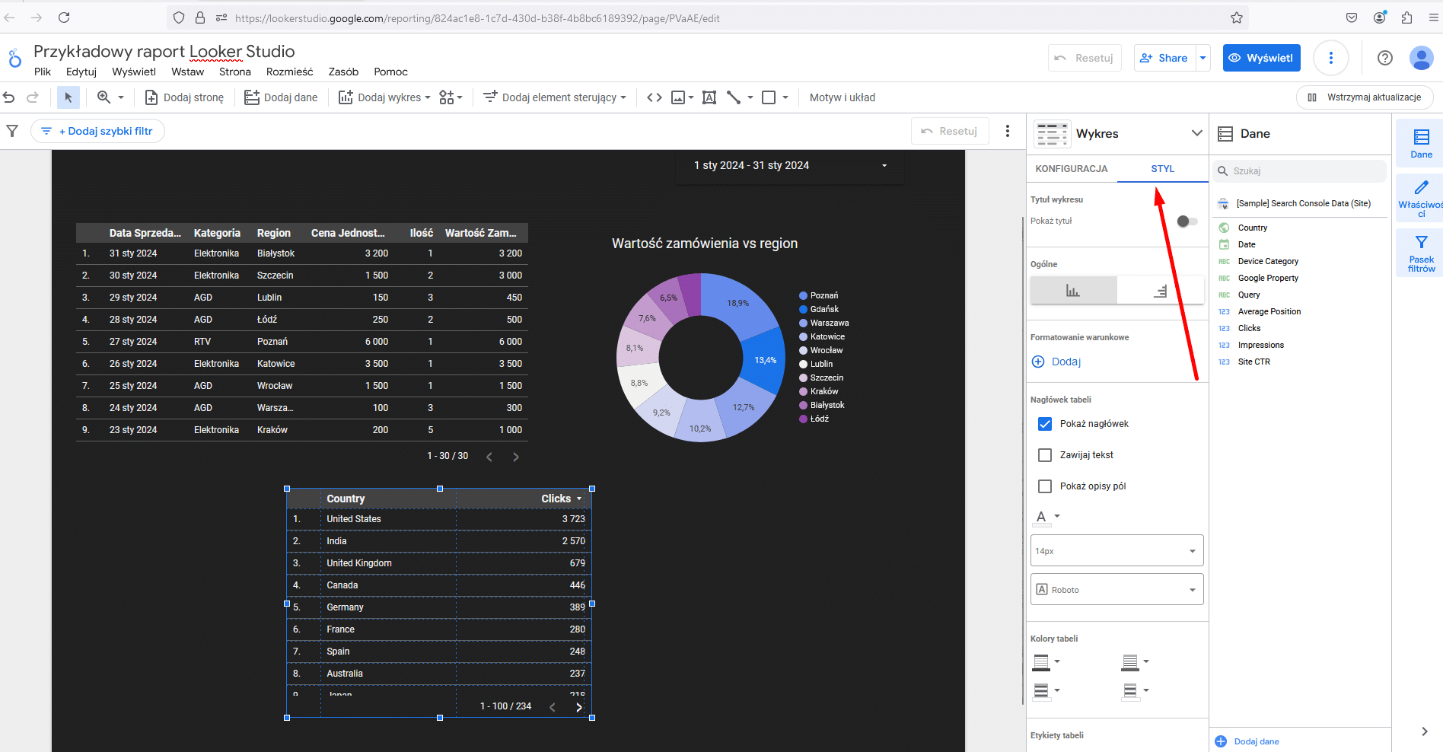Image resolution: width=1443 pixels, height=752 pixels.
Task: Open the Roboto font family dropdown
Action: pos(1116,590)
